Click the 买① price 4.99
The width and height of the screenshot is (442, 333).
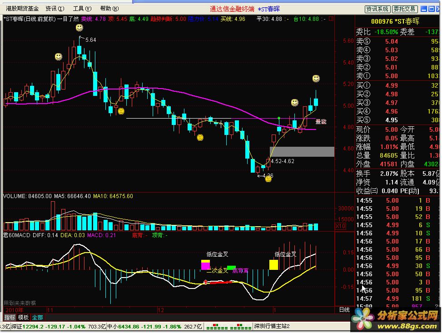[x=392, y=85]
